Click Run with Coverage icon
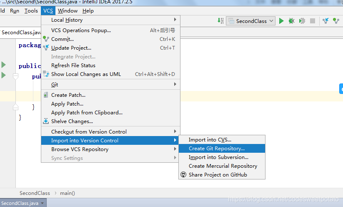Screen dimensions: 343x207 [x=302, y=21]
